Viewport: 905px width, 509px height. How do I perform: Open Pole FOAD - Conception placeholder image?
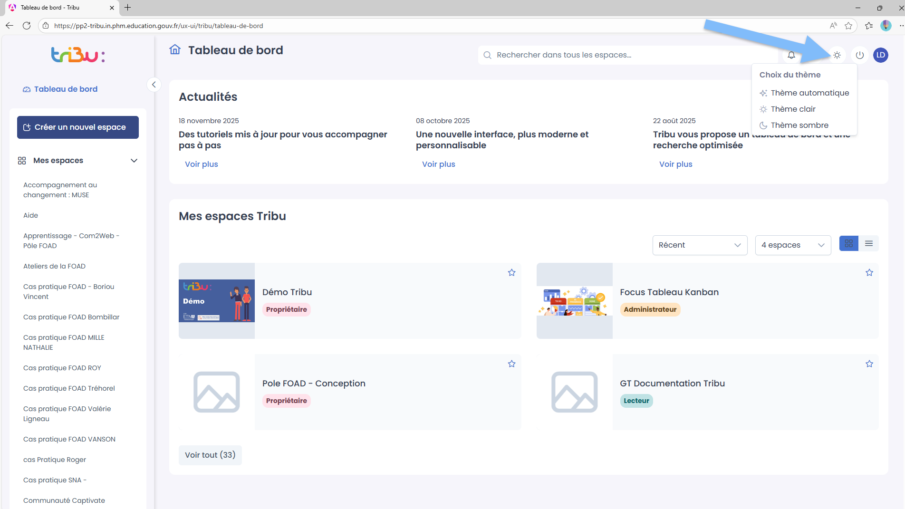click(217, 392)
